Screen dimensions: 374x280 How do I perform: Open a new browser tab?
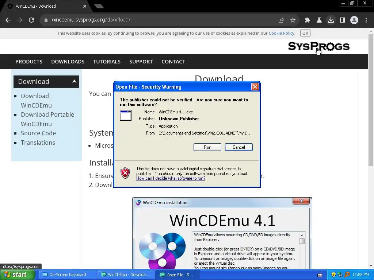point(99,6)
